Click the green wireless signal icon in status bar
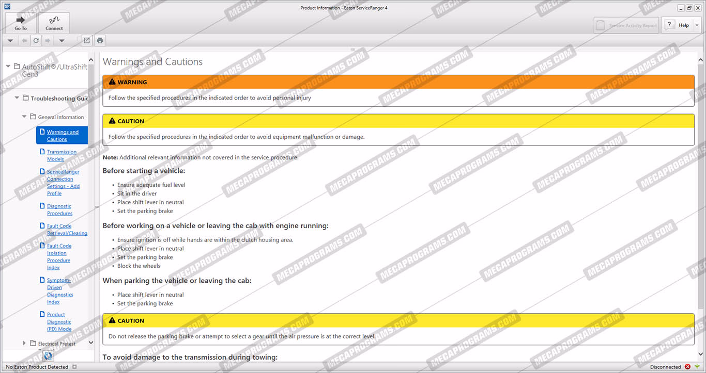Image resolution: width=706 pixels, height=373 pixels. 697,367
